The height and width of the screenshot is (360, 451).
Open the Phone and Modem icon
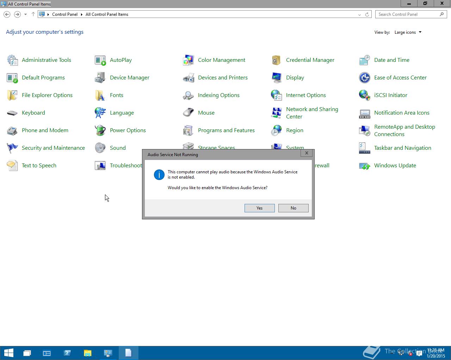pyautogui.click(x=12, y=130)
